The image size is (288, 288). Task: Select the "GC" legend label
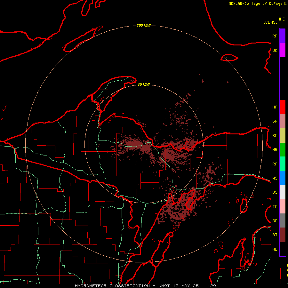pos(275,221)
